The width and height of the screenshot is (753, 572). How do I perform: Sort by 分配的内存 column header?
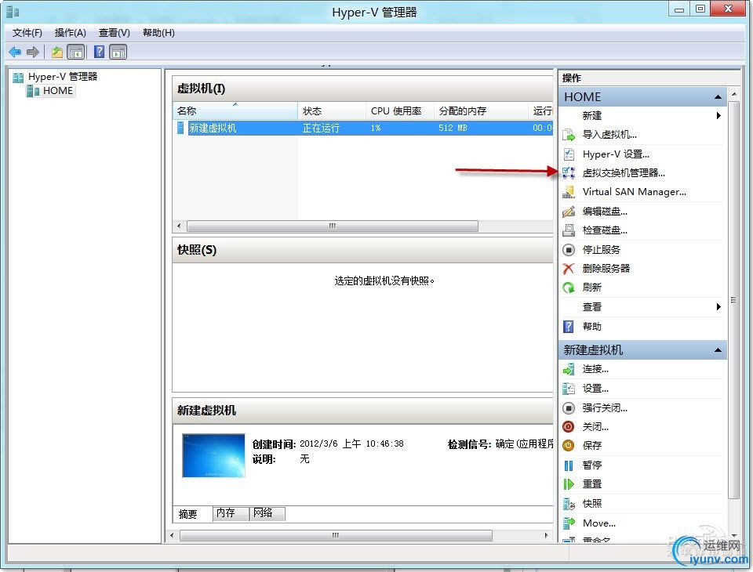481,110
